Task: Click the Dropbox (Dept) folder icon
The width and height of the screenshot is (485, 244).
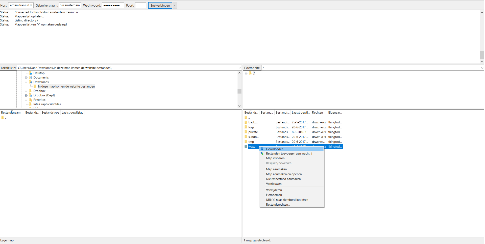Action: [x=31, y=95]
